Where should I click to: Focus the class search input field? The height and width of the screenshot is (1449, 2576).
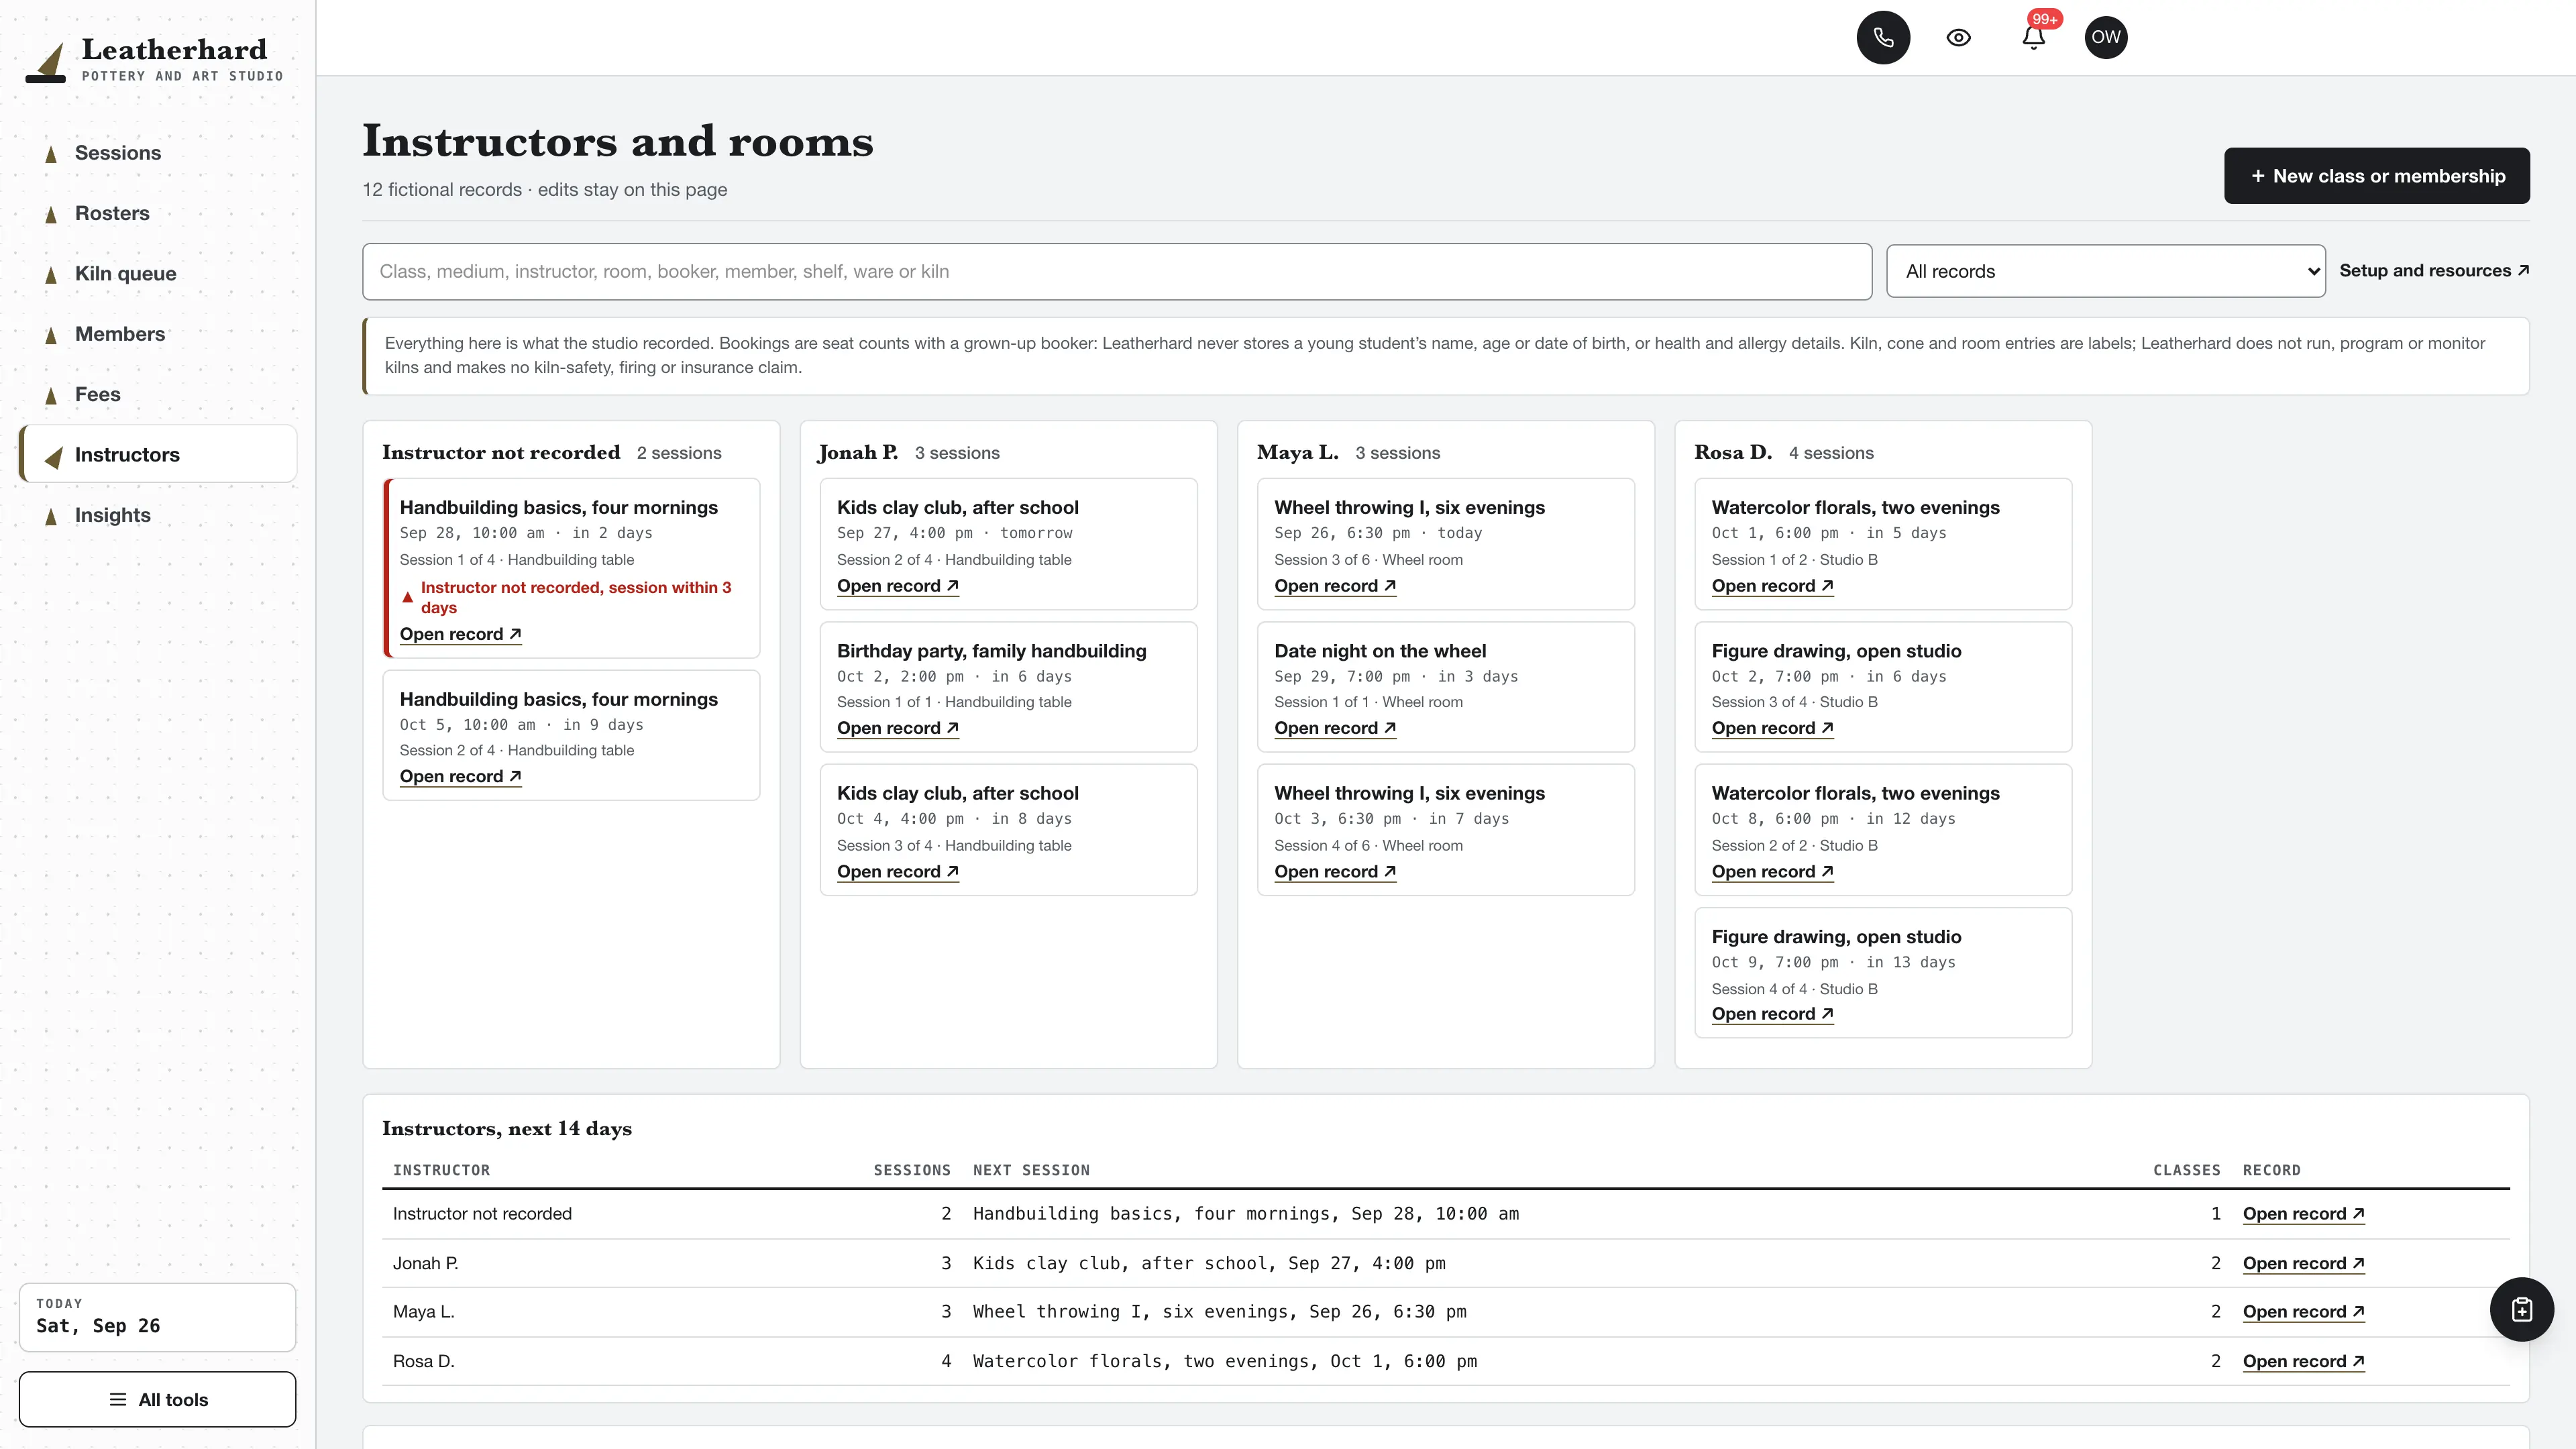coord(1117,271)
